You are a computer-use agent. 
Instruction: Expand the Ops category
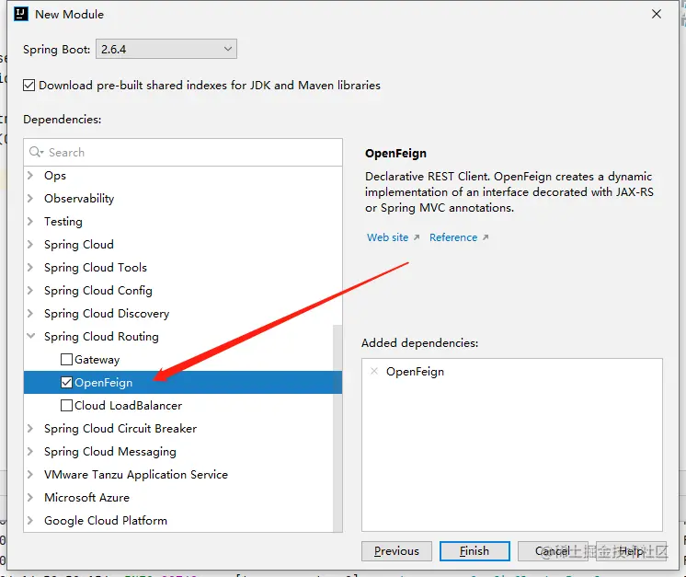(30, 175)
